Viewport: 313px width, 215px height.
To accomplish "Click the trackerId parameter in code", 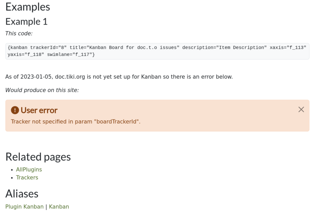I will (48, 47).
